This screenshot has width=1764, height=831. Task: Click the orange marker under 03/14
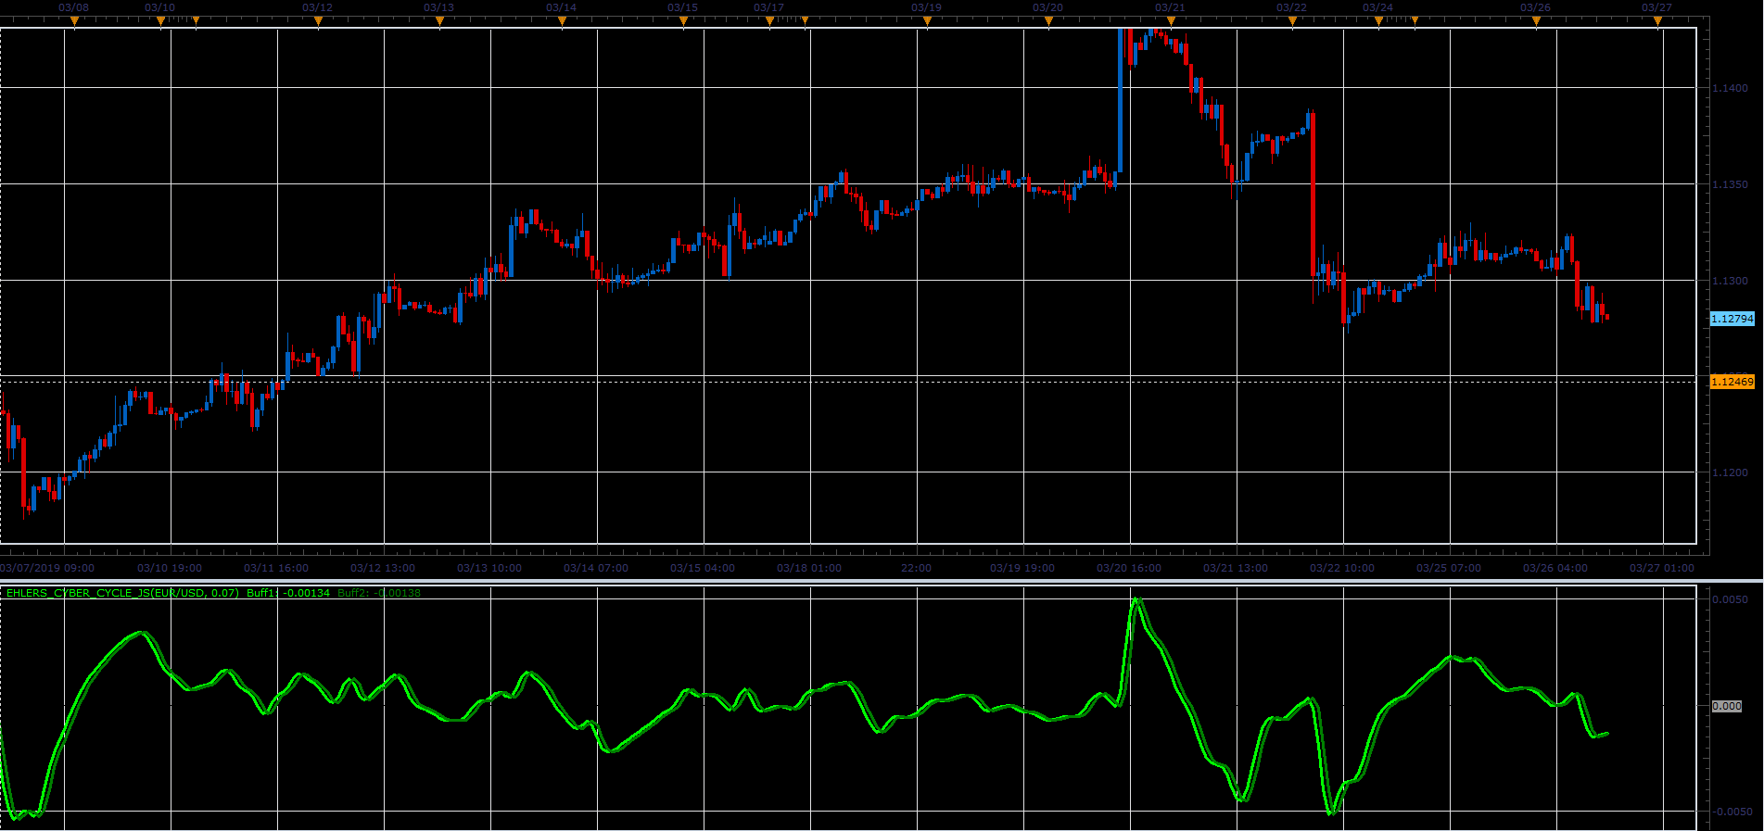(562, 20)
